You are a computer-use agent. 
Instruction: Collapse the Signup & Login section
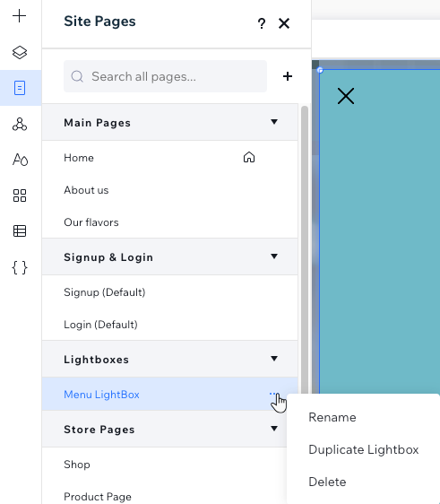click(x=274, y=256)
